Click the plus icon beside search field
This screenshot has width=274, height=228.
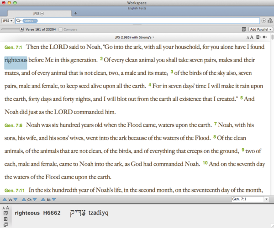click(263, 21)
